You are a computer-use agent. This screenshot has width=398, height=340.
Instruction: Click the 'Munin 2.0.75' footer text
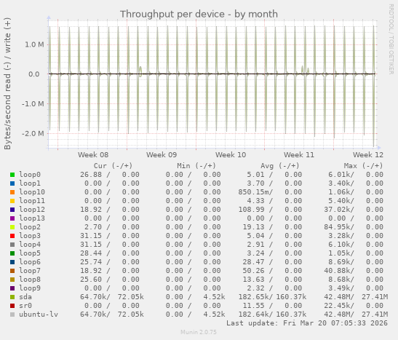(199, 332)
